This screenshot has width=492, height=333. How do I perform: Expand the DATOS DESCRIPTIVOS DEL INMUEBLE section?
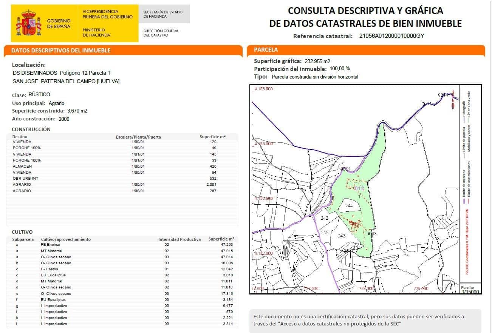pyautogui.click(x=60, y=50)
